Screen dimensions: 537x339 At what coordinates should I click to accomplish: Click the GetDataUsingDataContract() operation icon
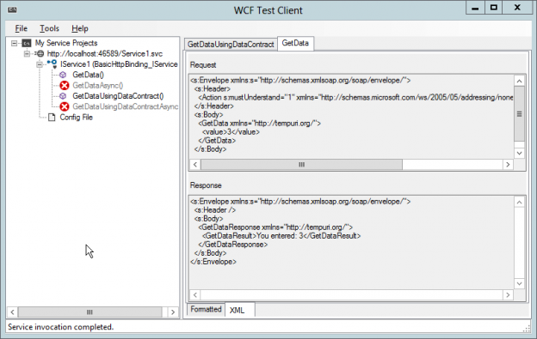coord(63,96)
